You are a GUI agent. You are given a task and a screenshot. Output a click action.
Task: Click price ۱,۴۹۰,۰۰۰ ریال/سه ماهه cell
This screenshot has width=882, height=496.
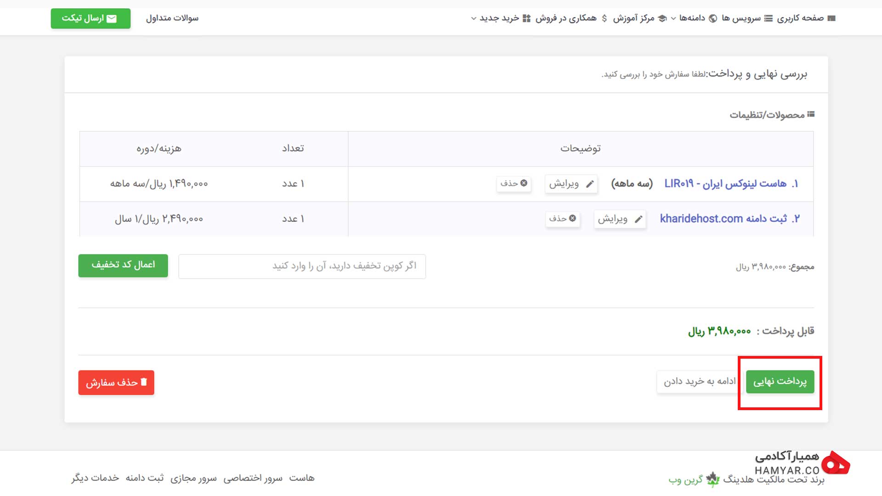click(x=159, y=184)
